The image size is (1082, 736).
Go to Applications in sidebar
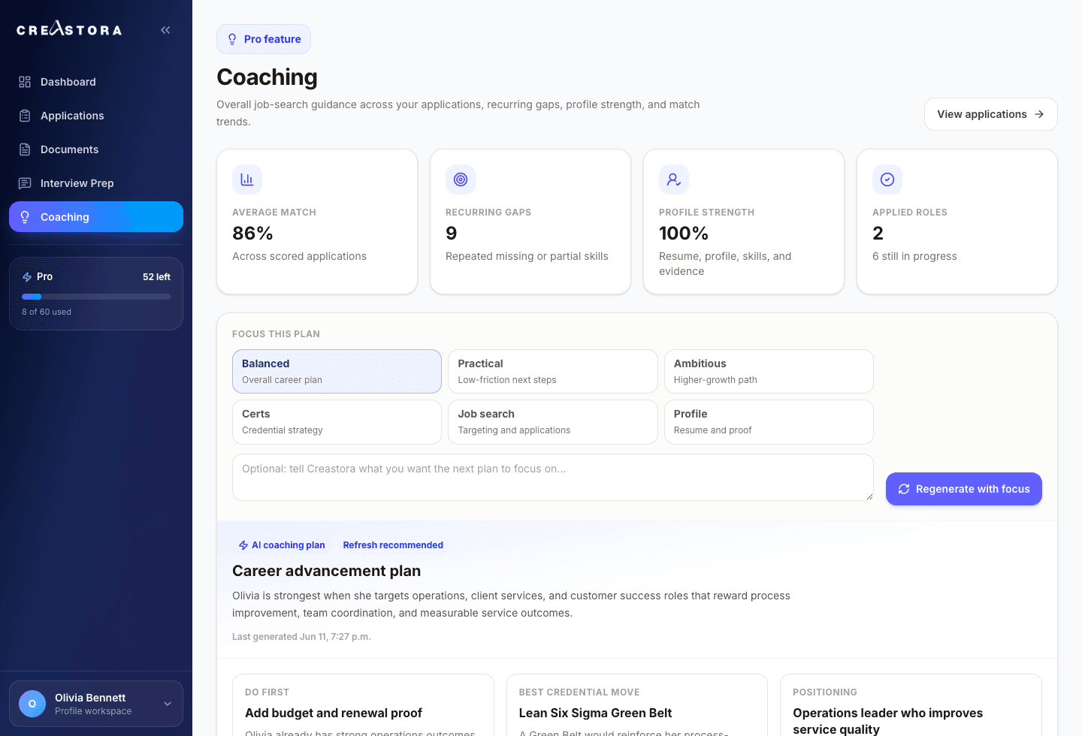pyautogui.click(x=96, y=116)
